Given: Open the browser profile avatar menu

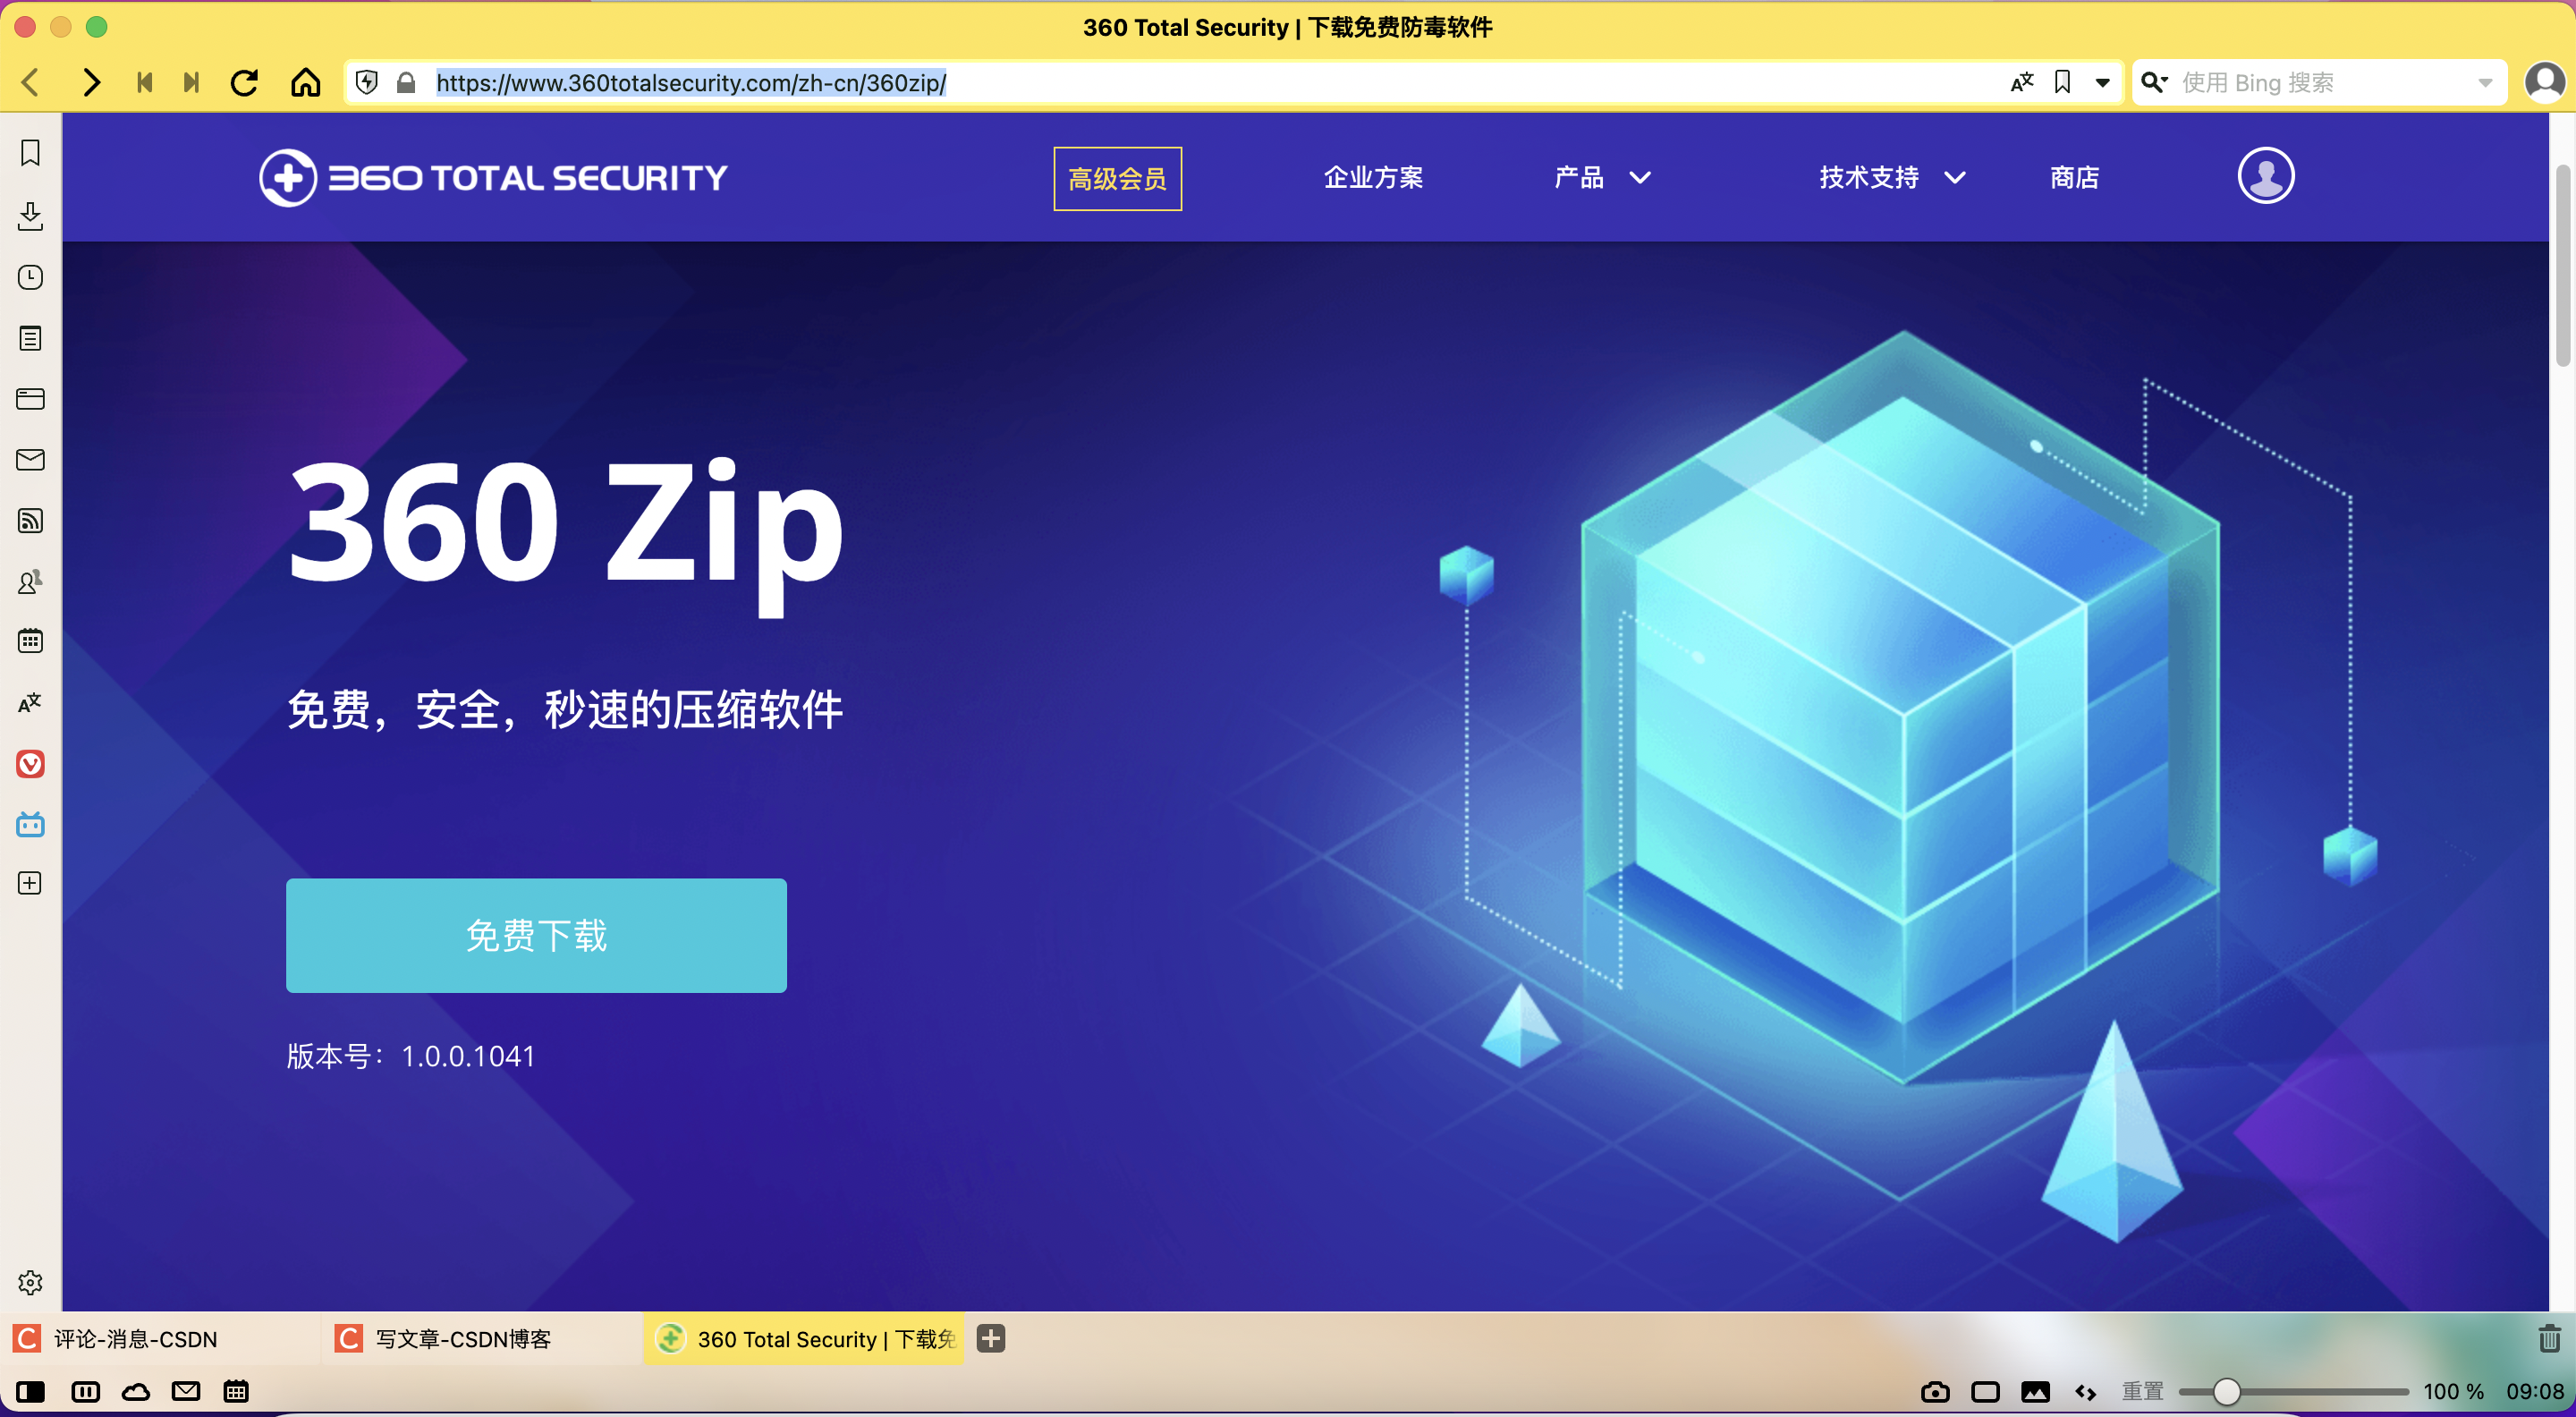Looking at the screenshot, I should tap(2545, 82).
